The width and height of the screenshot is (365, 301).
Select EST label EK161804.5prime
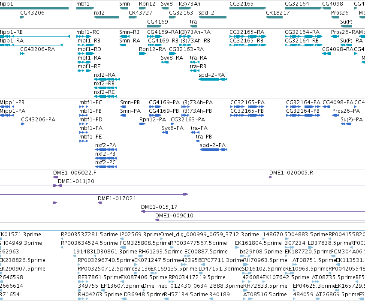click(258, 243)
